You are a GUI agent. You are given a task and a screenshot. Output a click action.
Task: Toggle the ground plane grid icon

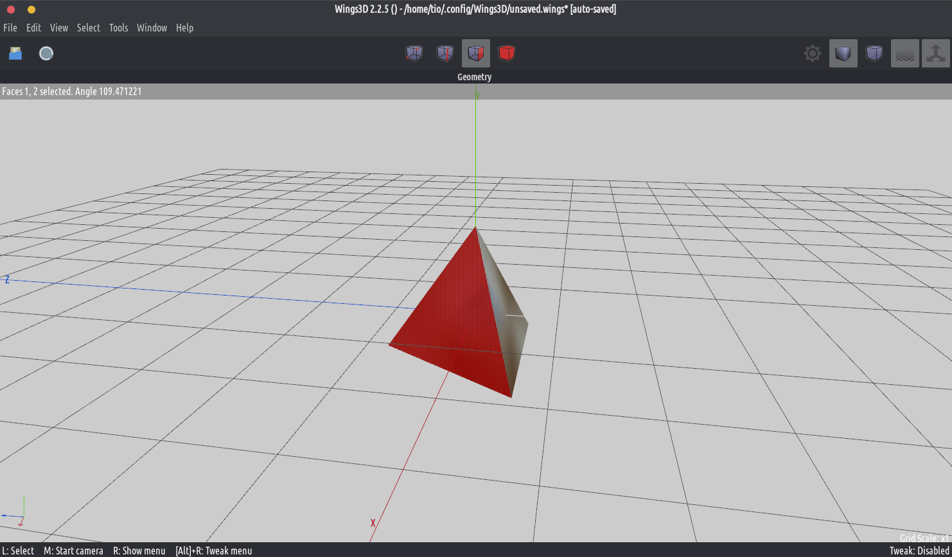(905, 53)
